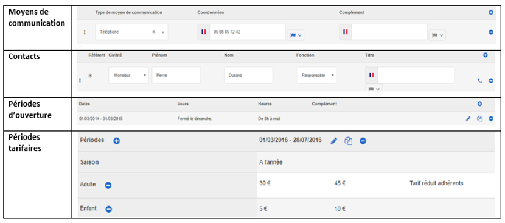Screen dimensions: 505x223
Task: Expand language flag dropdown beside phone number
Action: [296, 35]
